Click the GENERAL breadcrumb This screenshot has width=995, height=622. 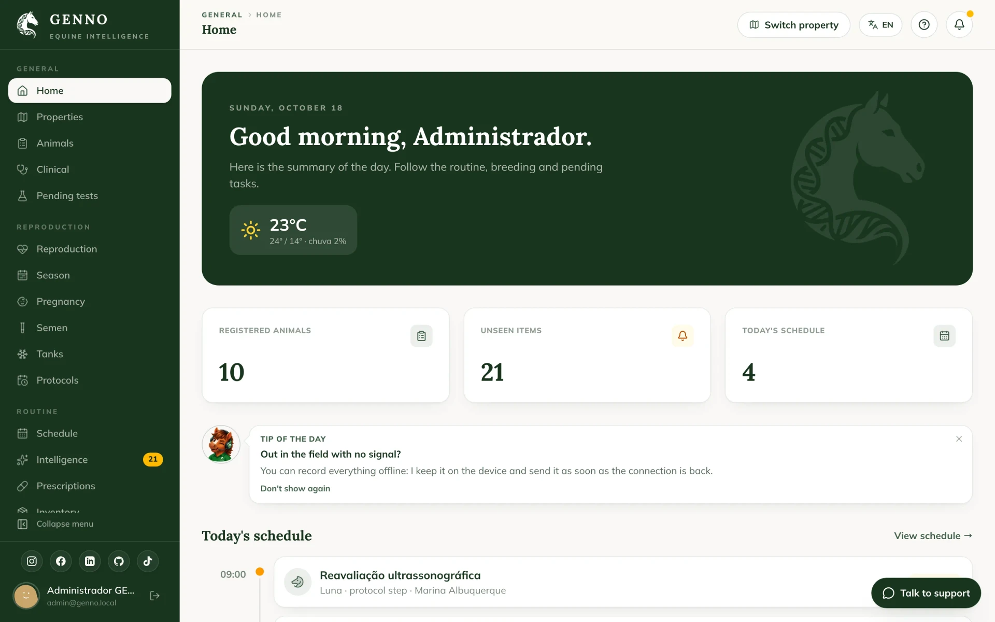222,15
